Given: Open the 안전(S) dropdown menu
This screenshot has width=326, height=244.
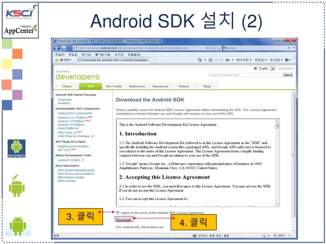Looking at the screenshot, I should click(x=261, y=60).
